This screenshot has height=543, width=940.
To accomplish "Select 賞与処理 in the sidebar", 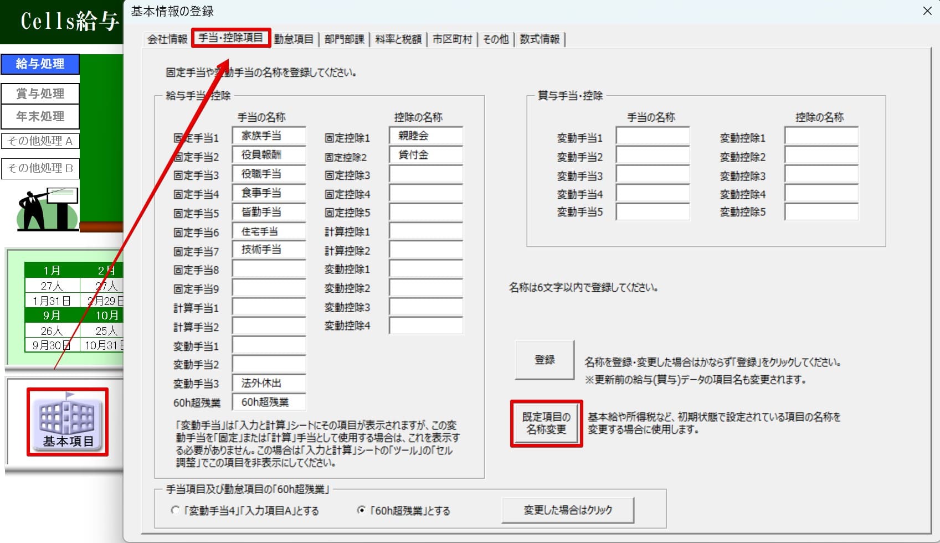I will pos(40,94).
